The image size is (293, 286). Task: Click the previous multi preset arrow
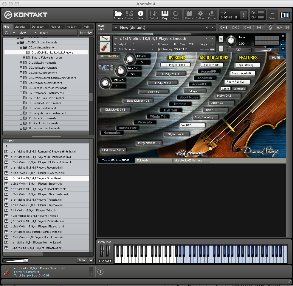click(207, 28)
